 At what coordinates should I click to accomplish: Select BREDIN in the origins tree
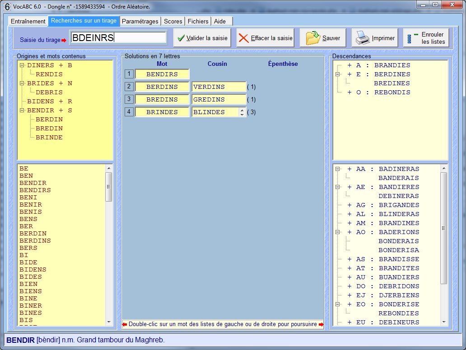(49, 129)
